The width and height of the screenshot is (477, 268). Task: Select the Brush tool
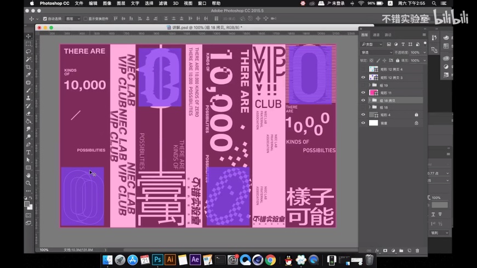[x=29, y=90]
